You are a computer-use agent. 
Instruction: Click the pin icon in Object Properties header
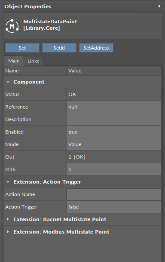159,6
